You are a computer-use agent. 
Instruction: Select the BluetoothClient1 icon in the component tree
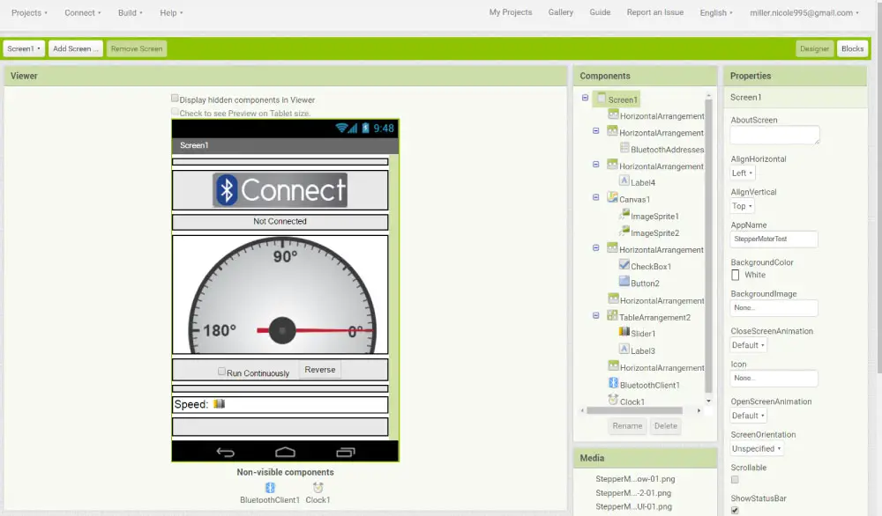pyautogui.click(x=614, y=383)
